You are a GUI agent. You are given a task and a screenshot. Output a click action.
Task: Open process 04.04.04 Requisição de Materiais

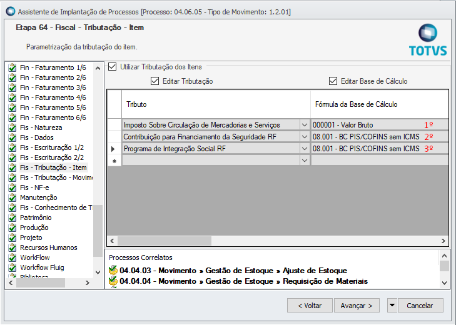point(244,281)
